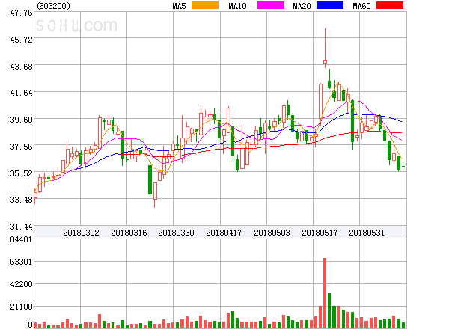
Task: Click the 37.56 price axis label
Action: coord(21,147)
